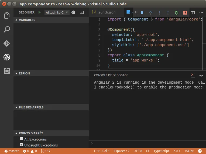Click line number 3 in editor gutter
This screenshot has height=154, width=206.
coord(99,30)
